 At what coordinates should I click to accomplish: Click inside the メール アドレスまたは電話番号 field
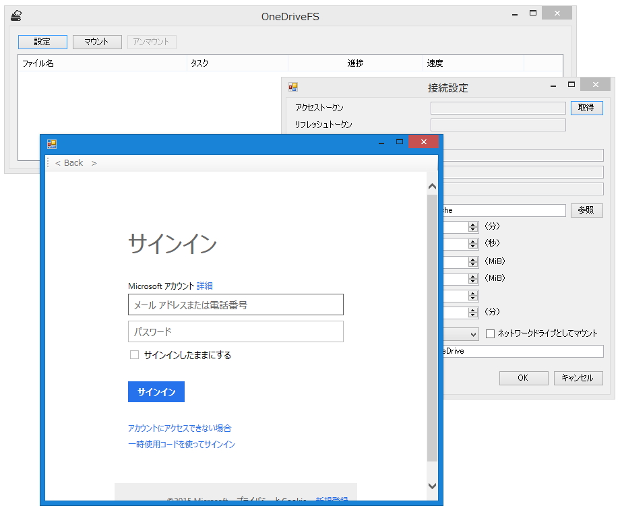coord(235,305)
